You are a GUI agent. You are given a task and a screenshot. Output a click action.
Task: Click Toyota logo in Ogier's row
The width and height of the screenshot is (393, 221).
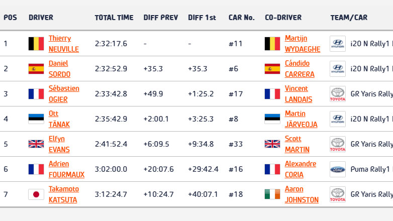point(337,94)
